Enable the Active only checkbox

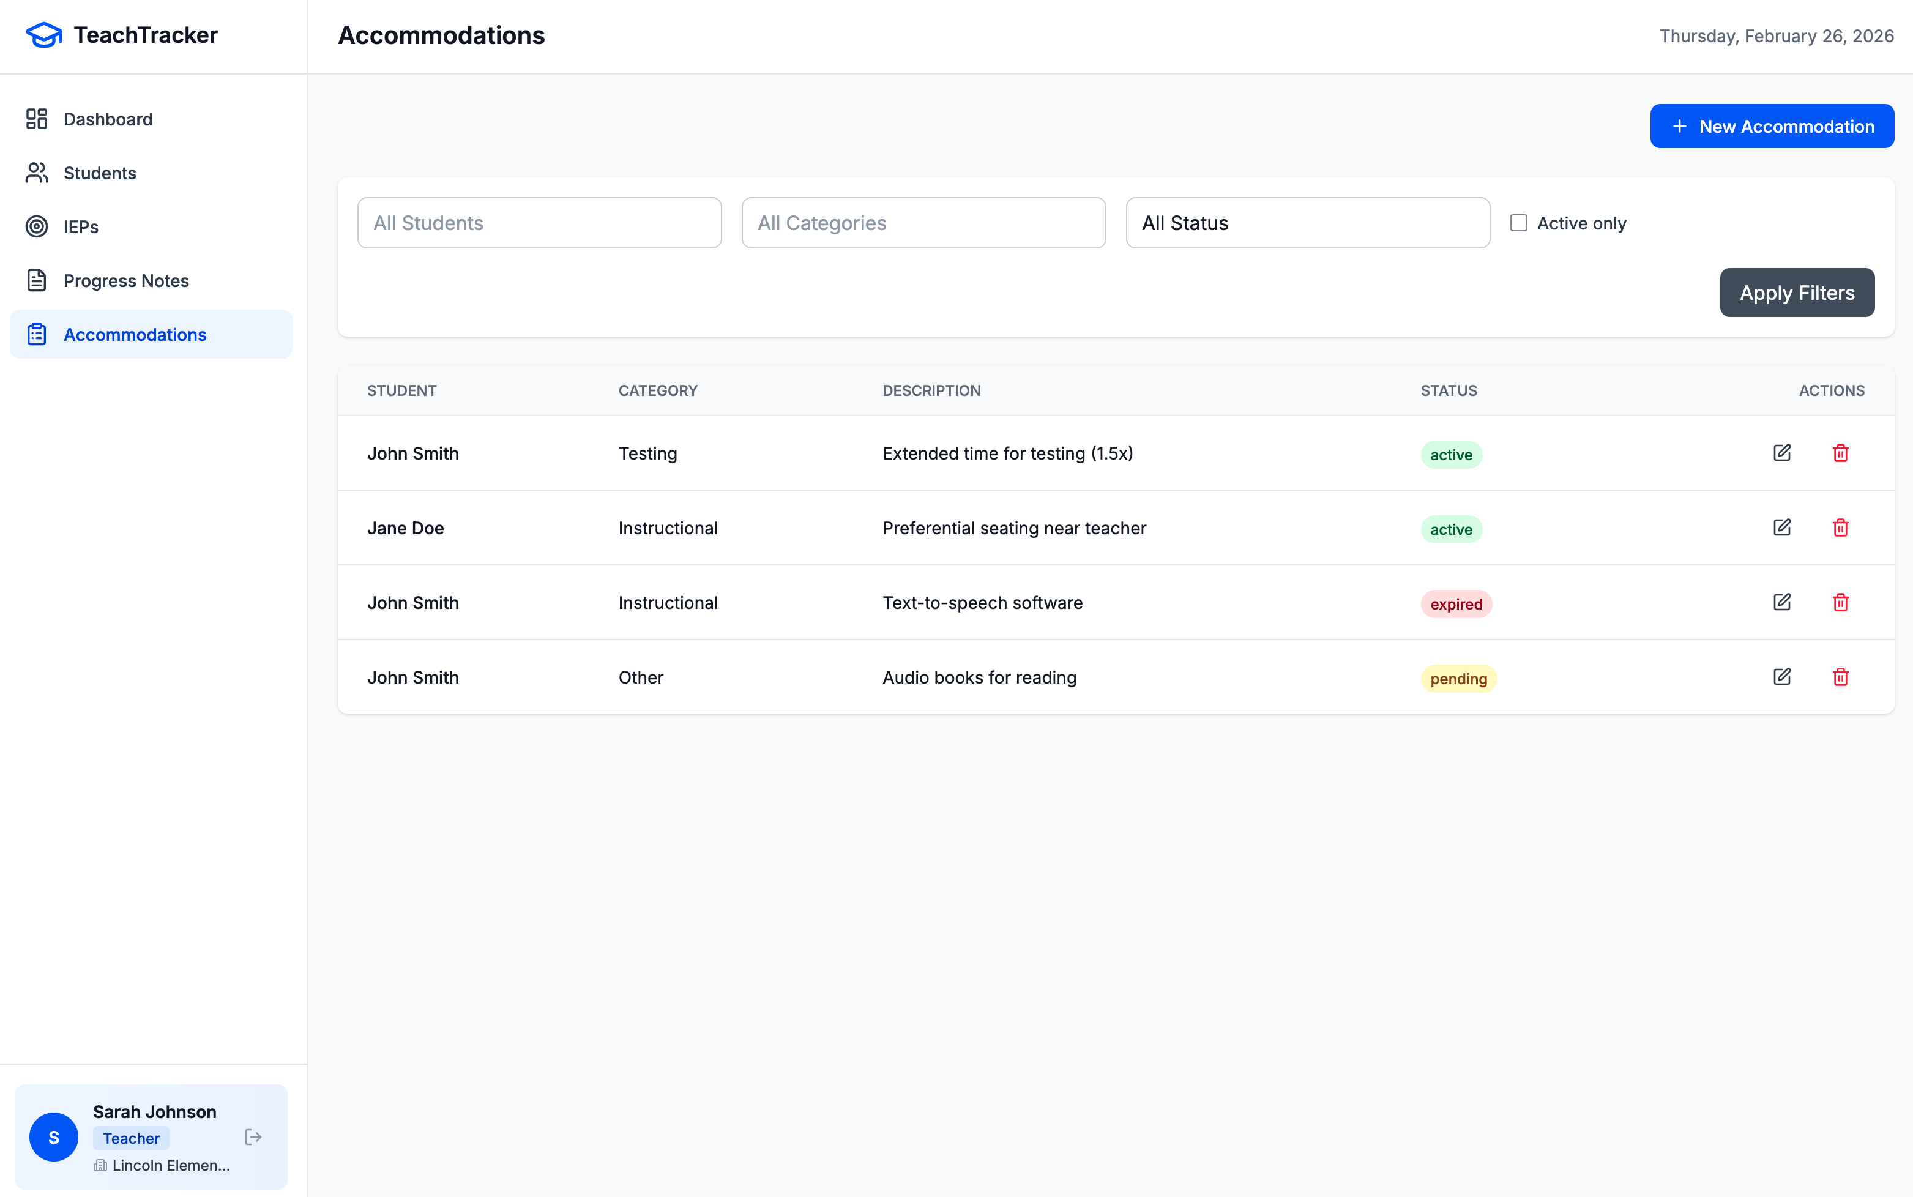[x=1520, y=223]
